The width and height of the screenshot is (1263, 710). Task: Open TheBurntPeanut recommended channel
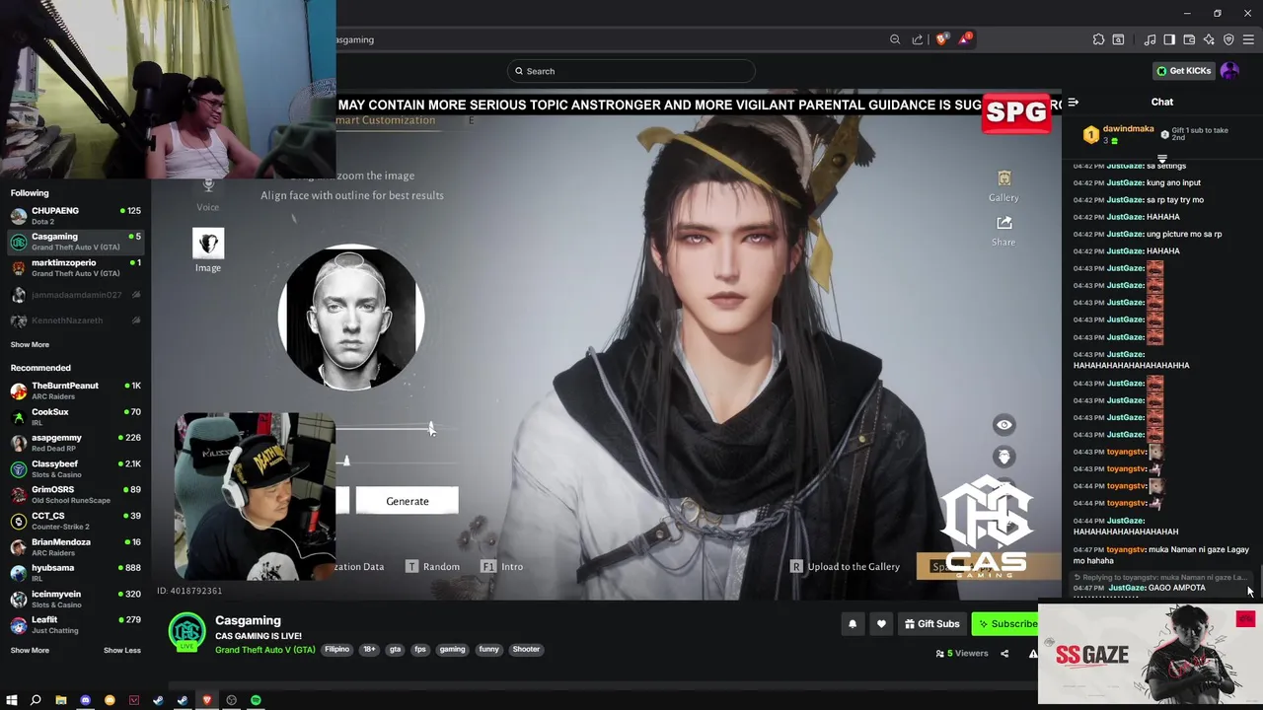tap(76, 390)
